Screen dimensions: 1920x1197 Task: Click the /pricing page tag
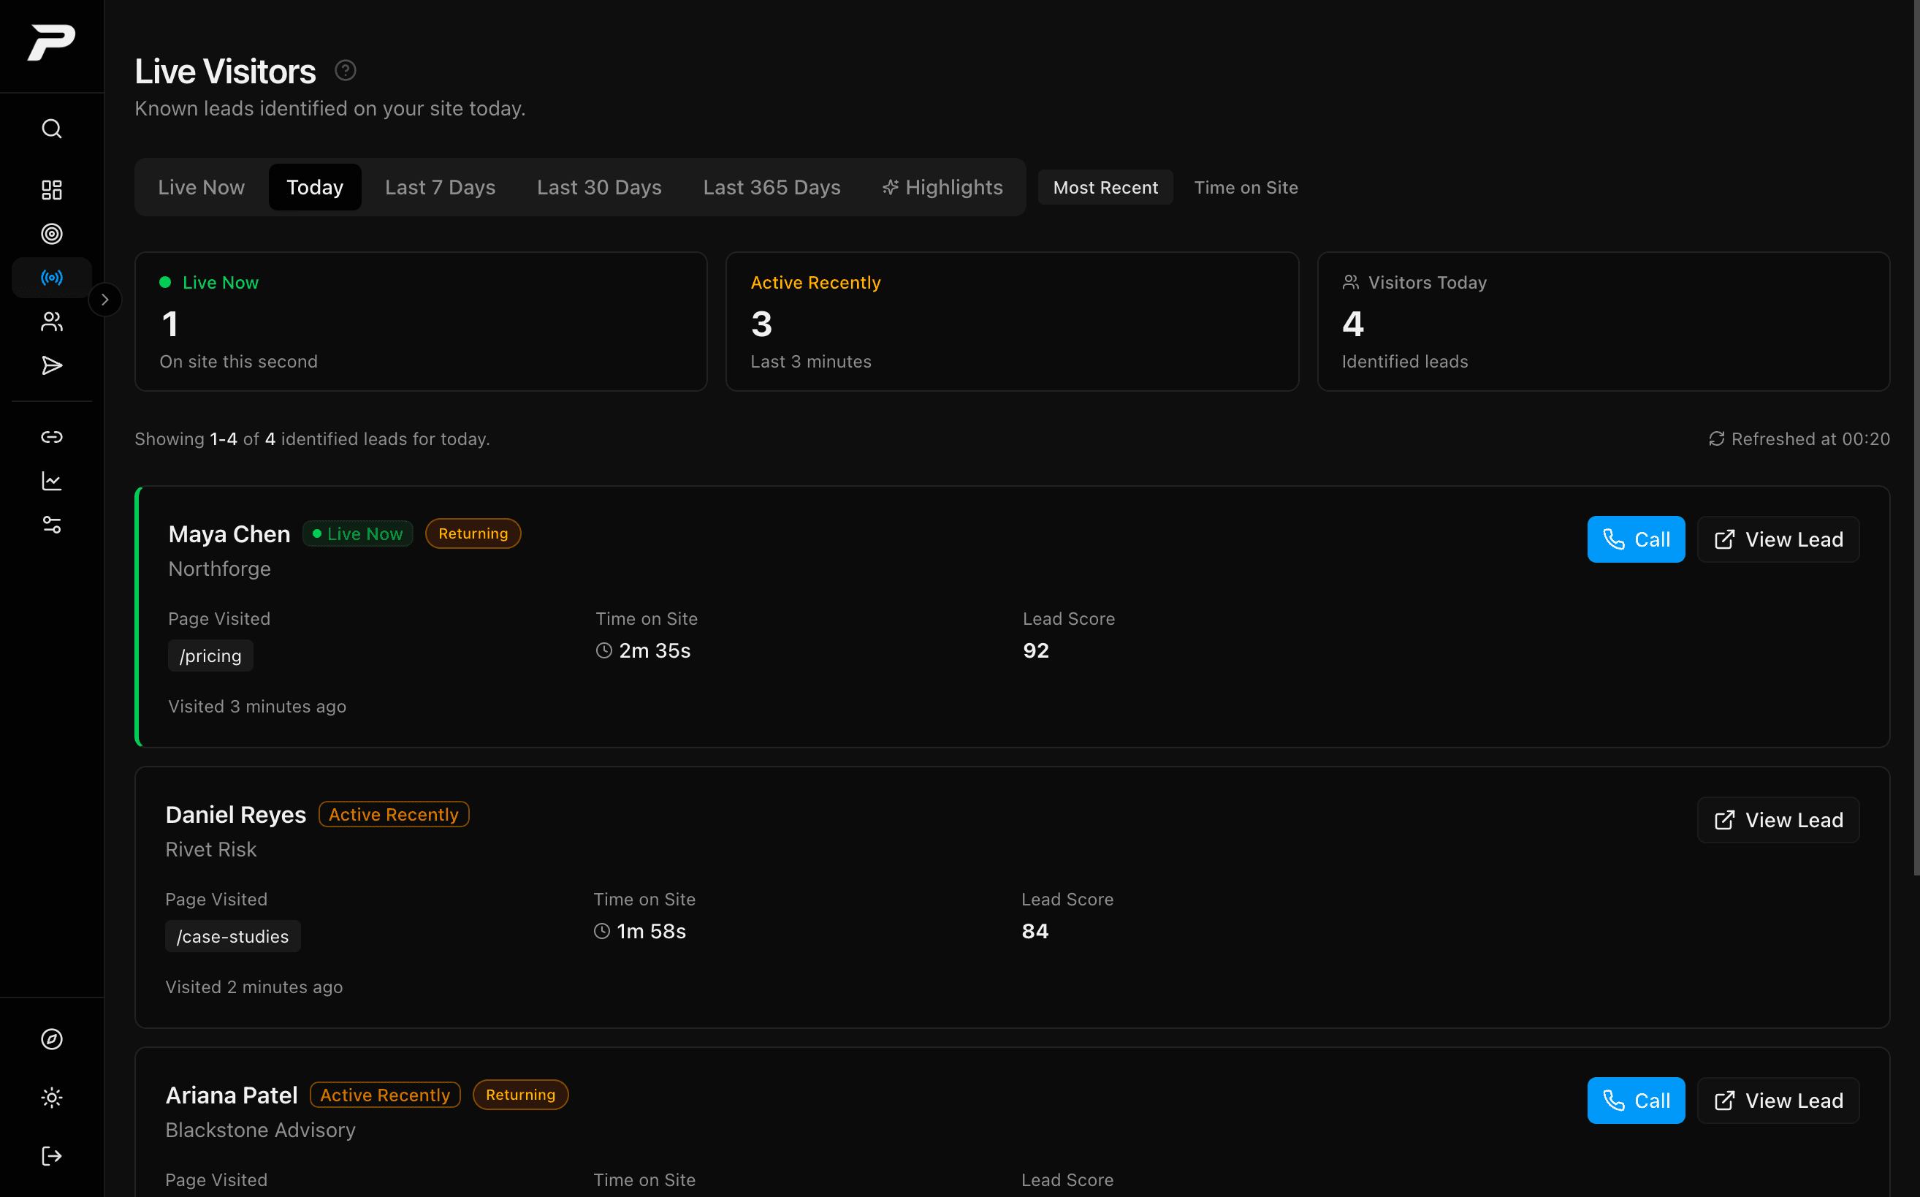(x=210, y=655)
